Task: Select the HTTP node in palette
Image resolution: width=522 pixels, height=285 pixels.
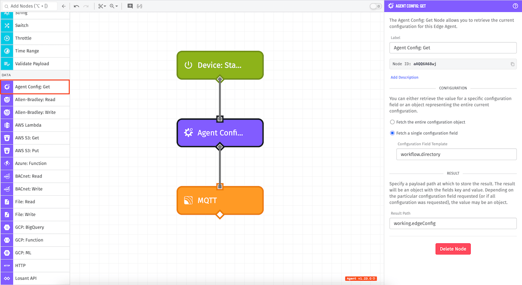Action: (x=35, y=265)
